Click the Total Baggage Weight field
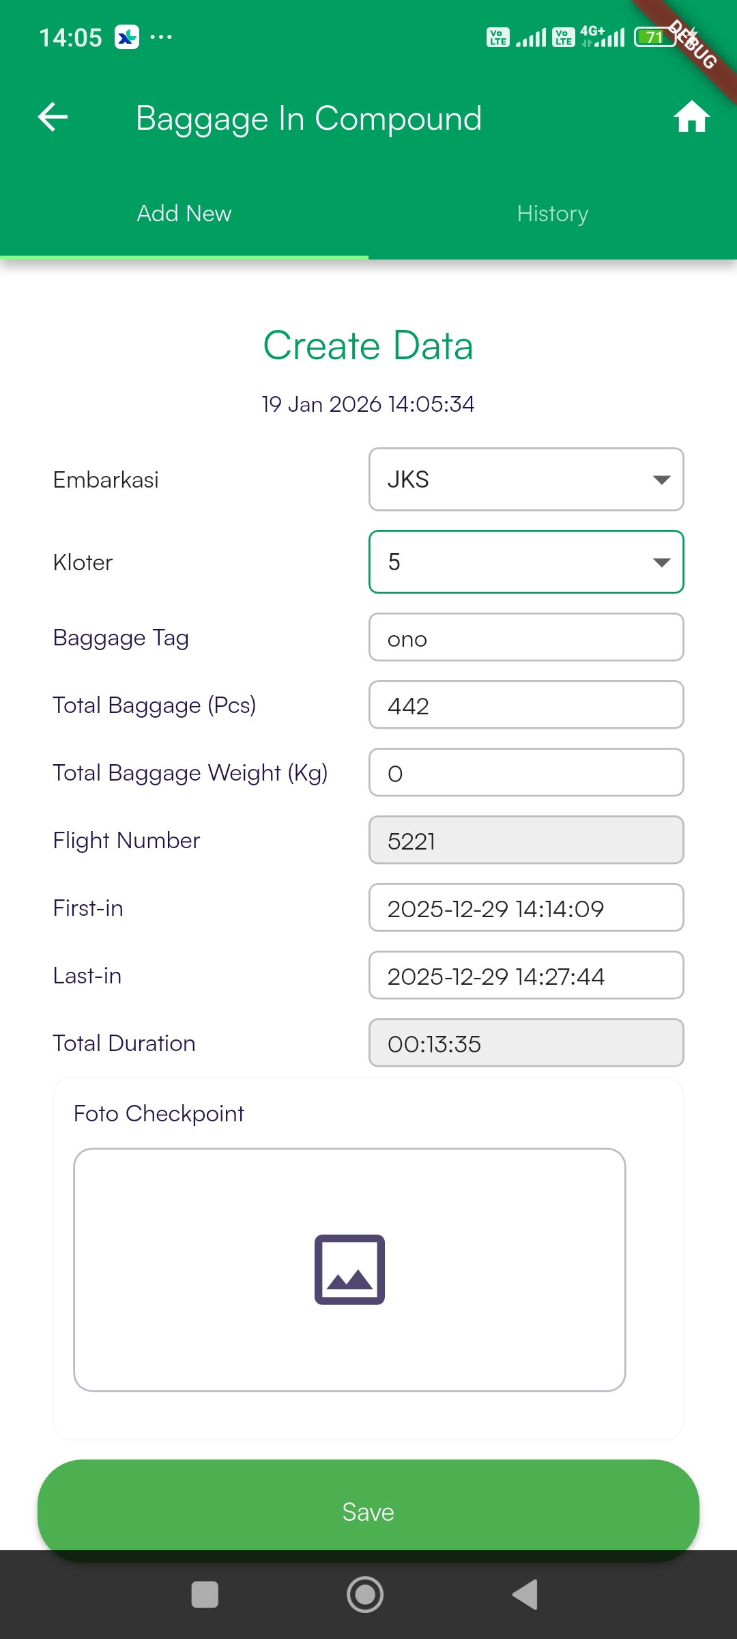The height and width of the screenshot is (1639, 737). pos(526,773)
